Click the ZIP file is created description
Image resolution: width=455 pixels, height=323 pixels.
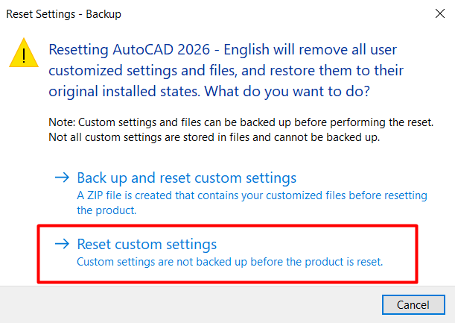point(252,195)
